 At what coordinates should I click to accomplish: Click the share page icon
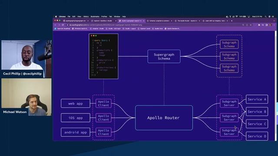click(247, 25)
